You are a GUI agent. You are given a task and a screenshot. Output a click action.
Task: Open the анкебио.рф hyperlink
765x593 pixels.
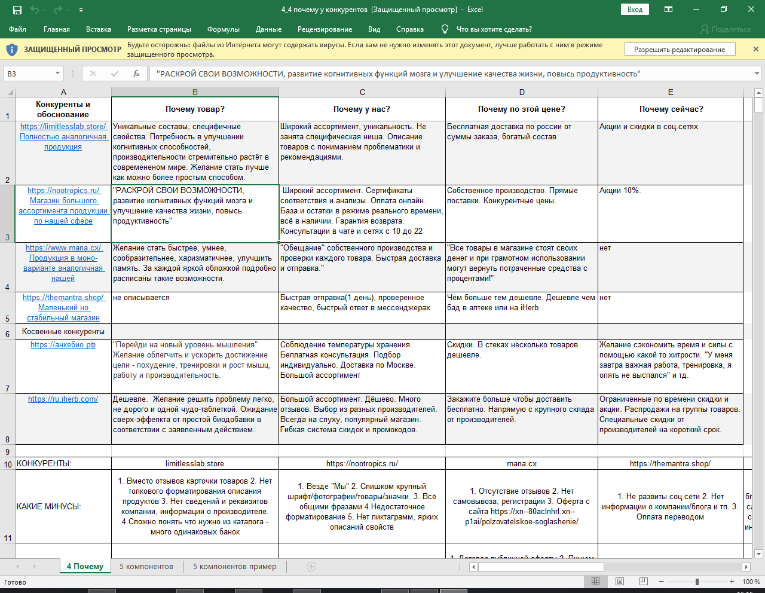click(63, 345)
